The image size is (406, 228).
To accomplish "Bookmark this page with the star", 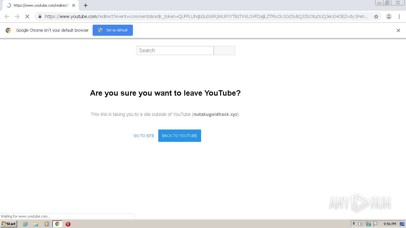I will [x=376, y=16].
